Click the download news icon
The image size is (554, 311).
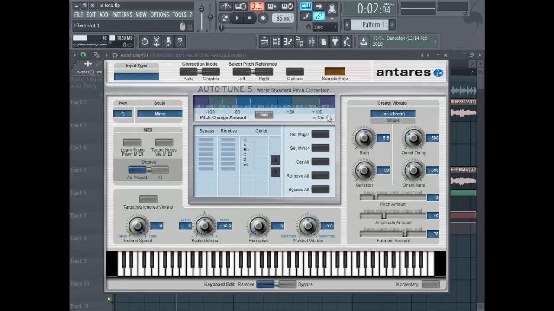pyautogui.click(x=364, y=41)
